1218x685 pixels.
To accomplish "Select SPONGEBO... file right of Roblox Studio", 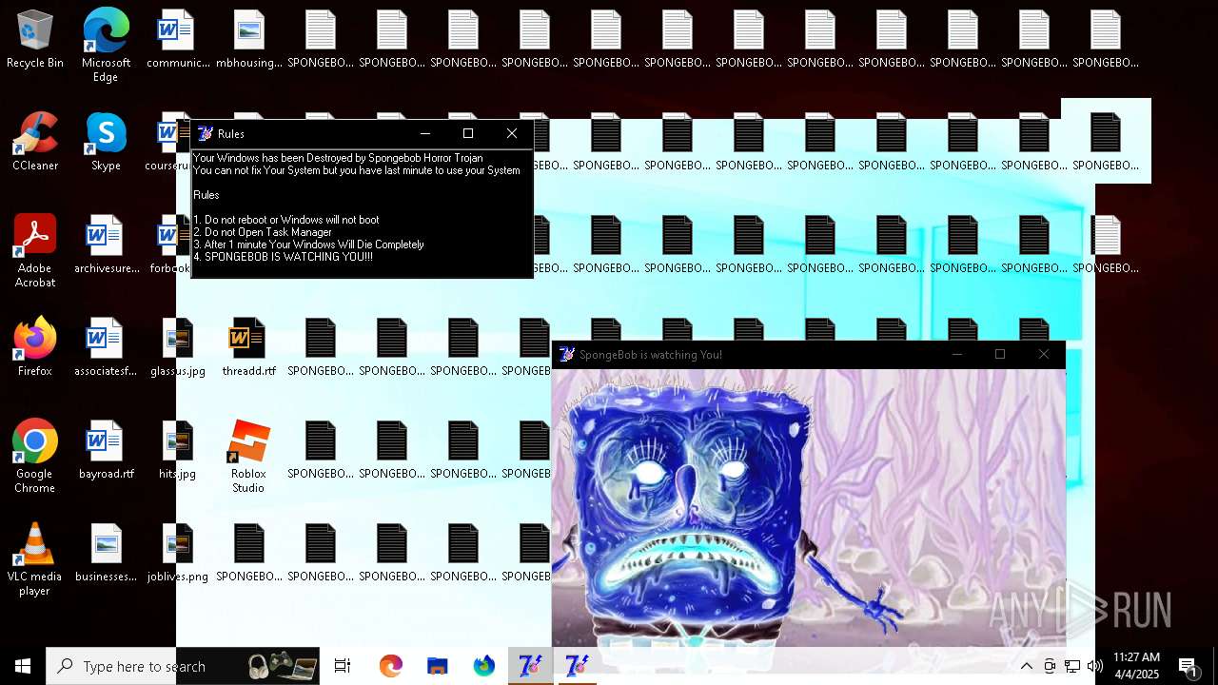I will coord(320,451).
